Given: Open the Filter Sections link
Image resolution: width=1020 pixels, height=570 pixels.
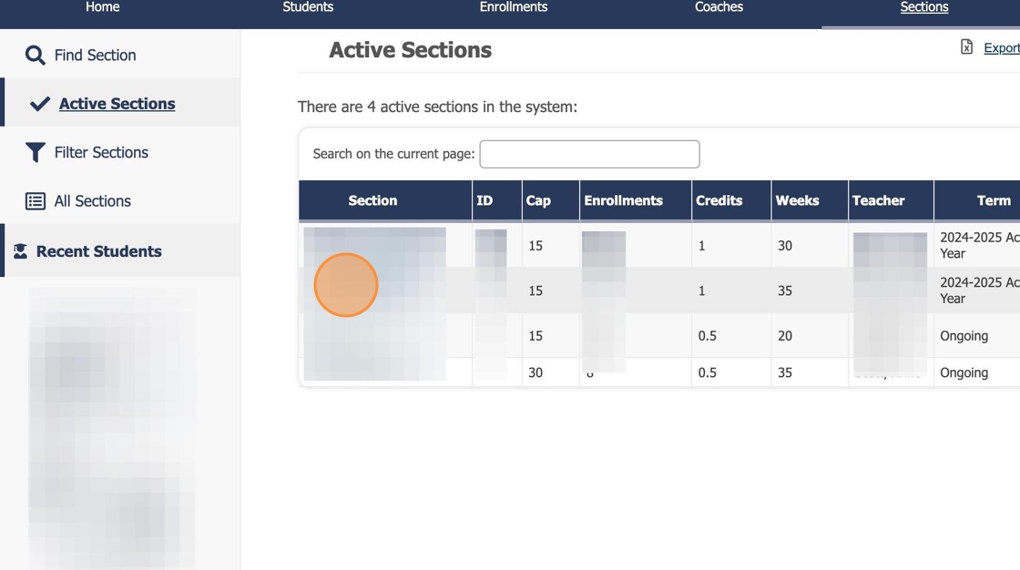Looking at the screenshot, I should click(101, 153).
